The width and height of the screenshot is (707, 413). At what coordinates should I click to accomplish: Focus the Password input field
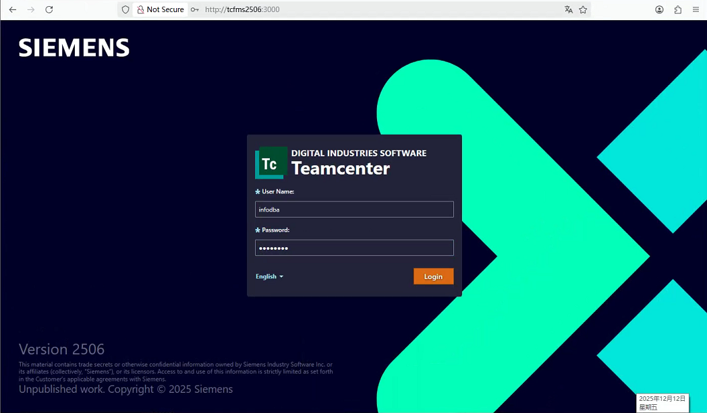click(x=354, y=248)
